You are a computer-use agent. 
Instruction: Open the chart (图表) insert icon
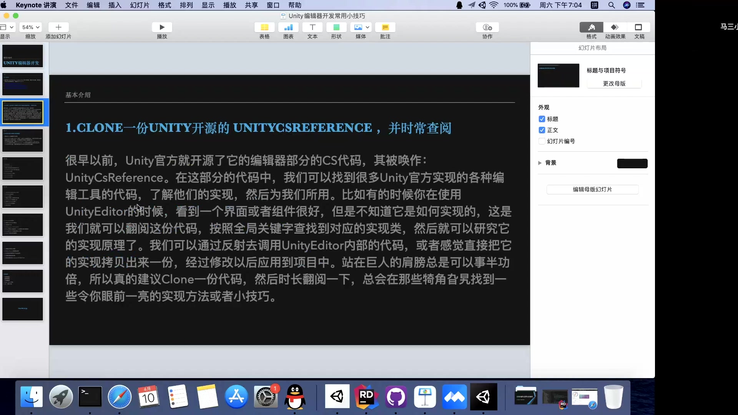pos(288,27)
